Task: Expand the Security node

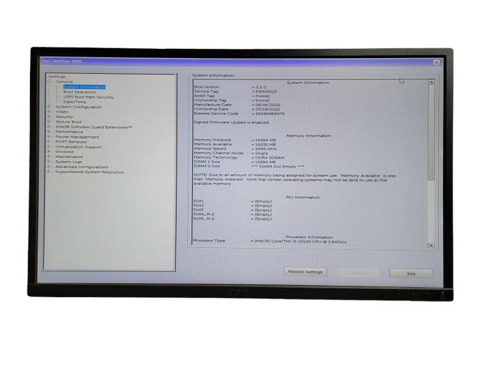Action: point(49,117)
